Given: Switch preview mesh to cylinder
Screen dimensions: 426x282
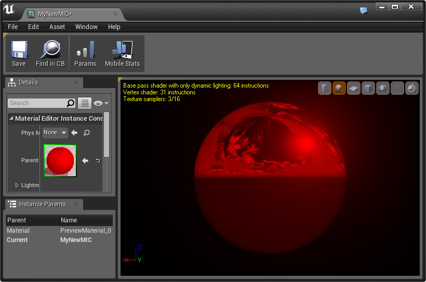Looking at the screenshot, I should [x=325, y=89].
